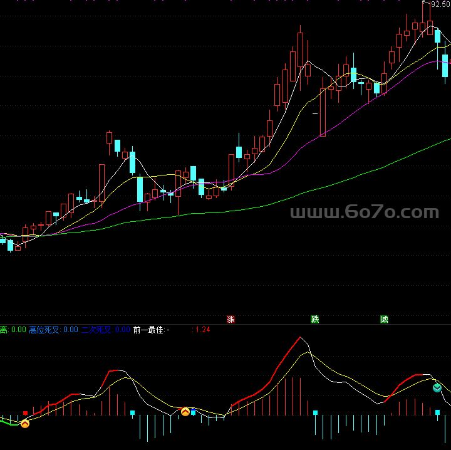Screen dimensions: 451x450
Task: Select the second orange up-arrow buy signal
Action: click(x=185, y=412)
